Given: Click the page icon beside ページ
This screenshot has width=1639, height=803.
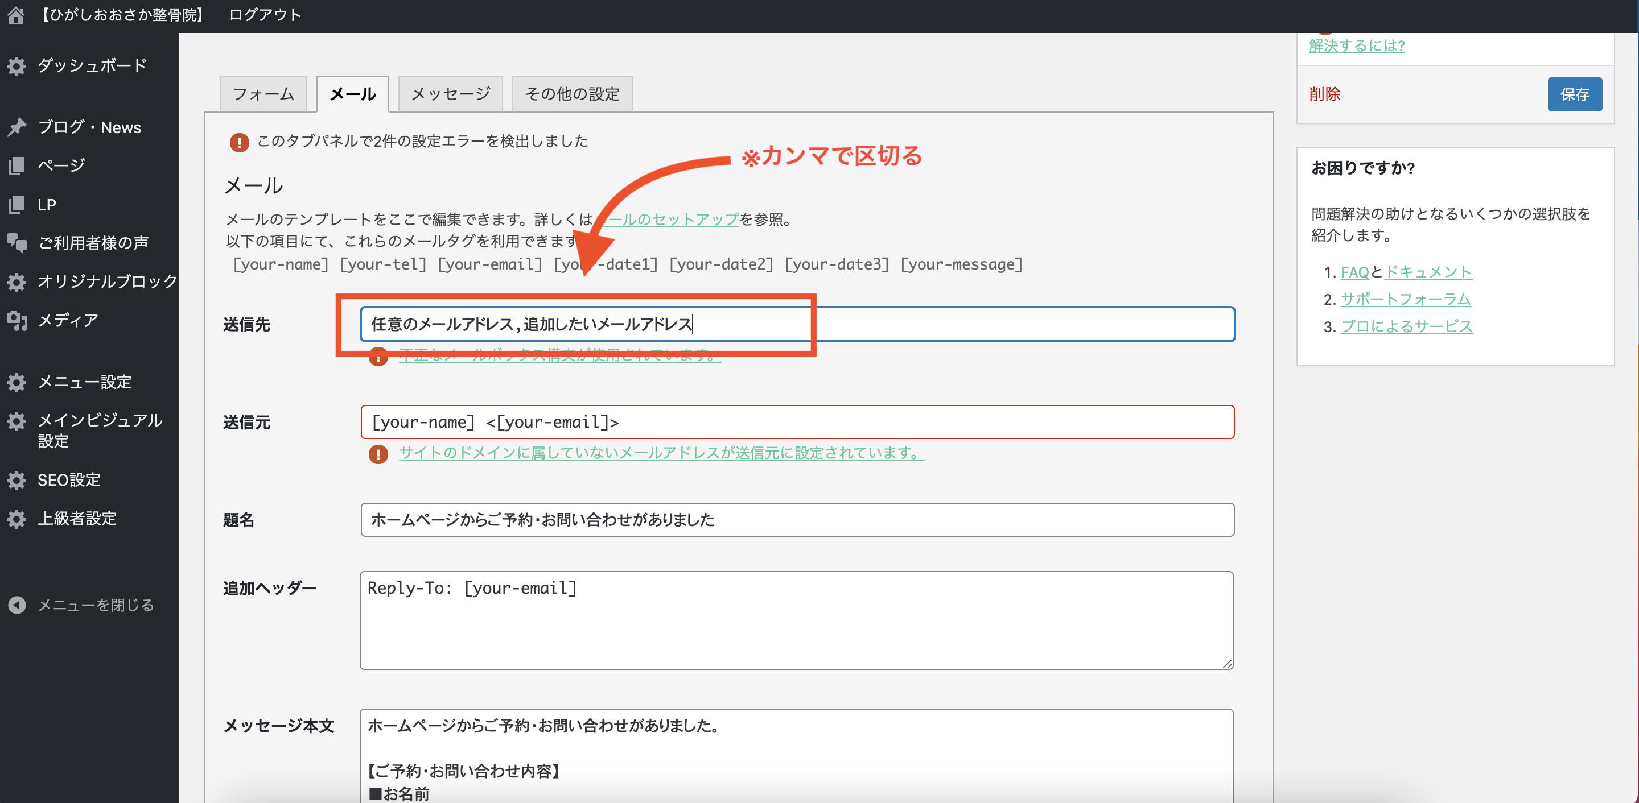Looking at the screenshot, I should click(17, 166).
